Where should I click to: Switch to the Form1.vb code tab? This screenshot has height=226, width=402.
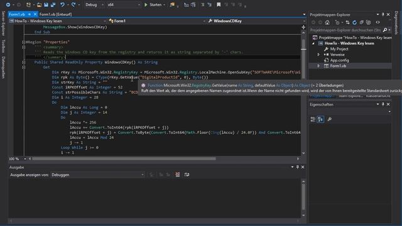click(x=17, y=14)
